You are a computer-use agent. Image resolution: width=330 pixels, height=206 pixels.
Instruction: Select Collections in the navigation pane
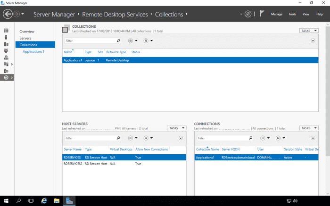35,45
